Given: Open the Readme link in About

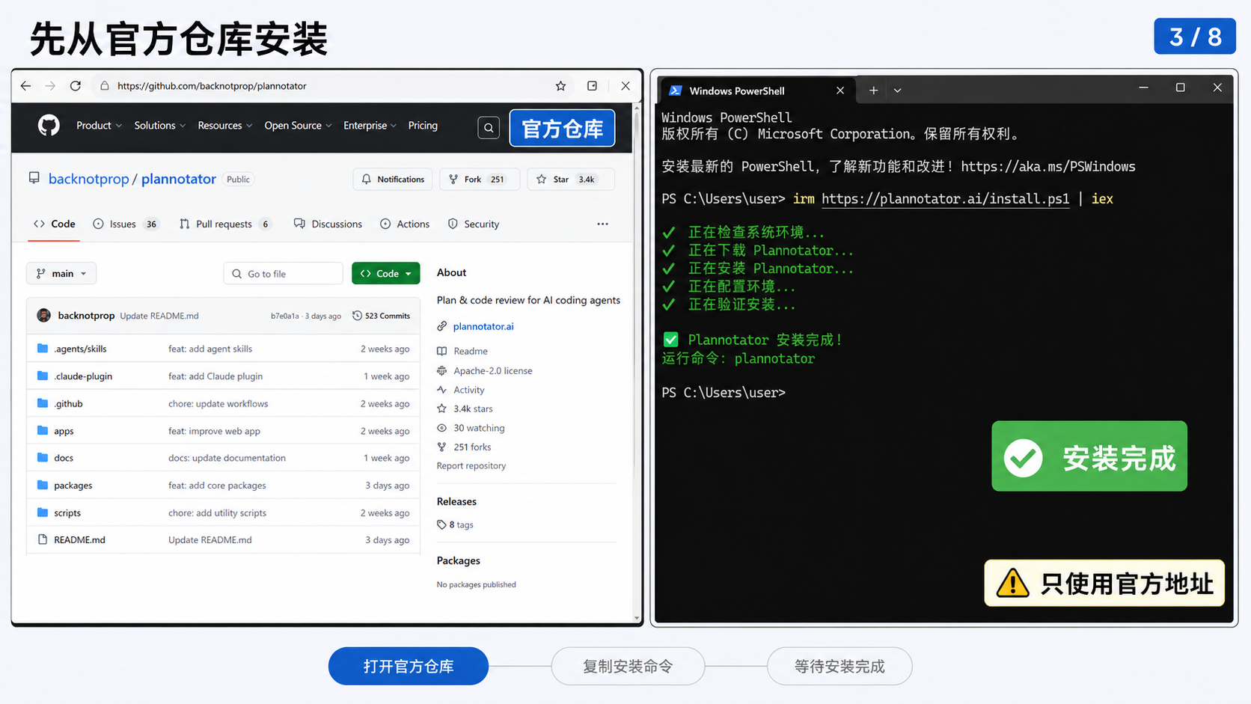Looking at the screenshot, I should click(x=471, y=351).
